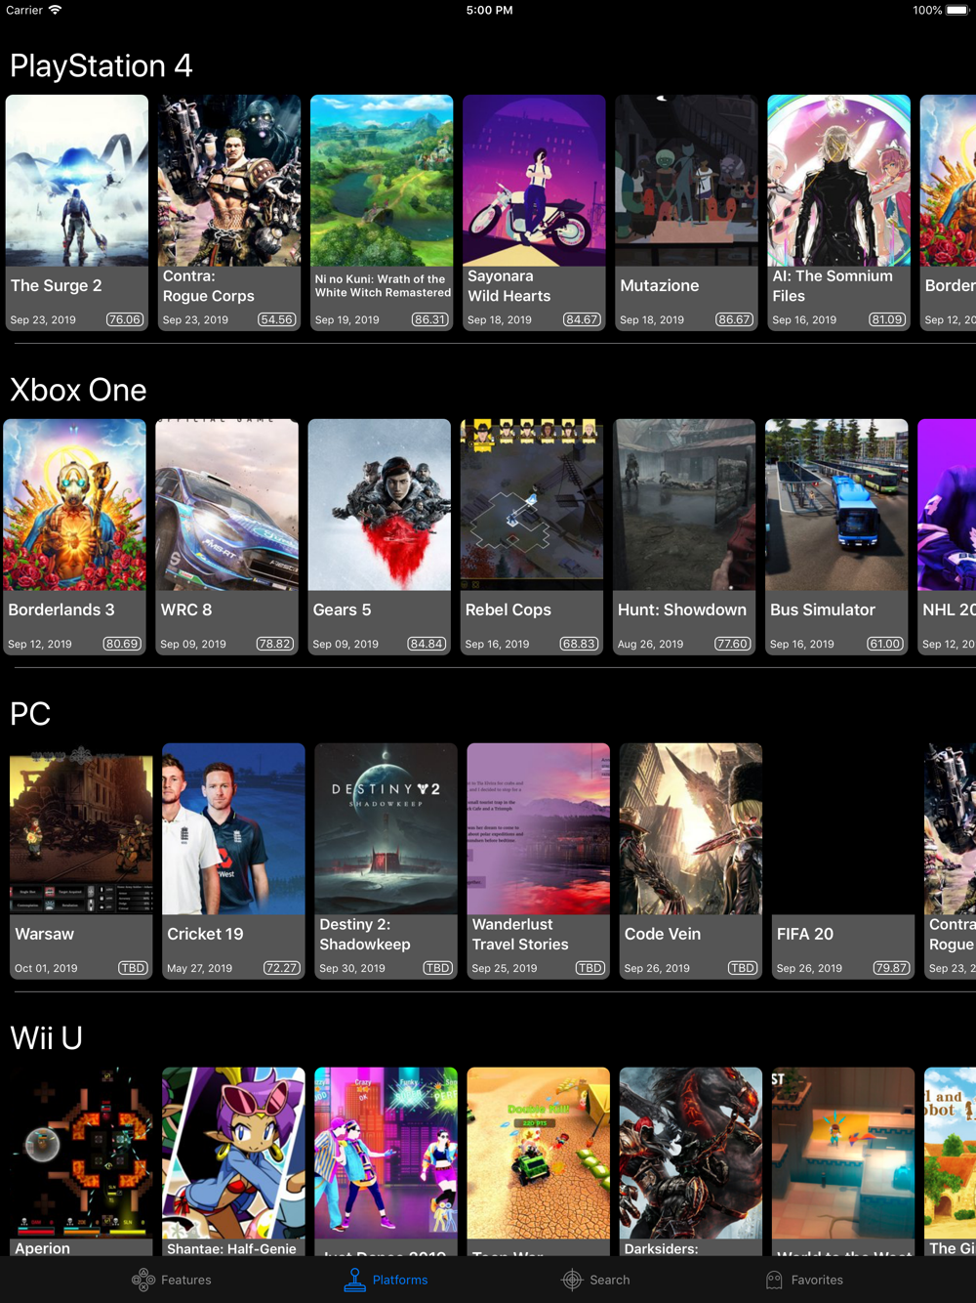
Task: Tap the battery indicator icon
Action: click(957, 10)
